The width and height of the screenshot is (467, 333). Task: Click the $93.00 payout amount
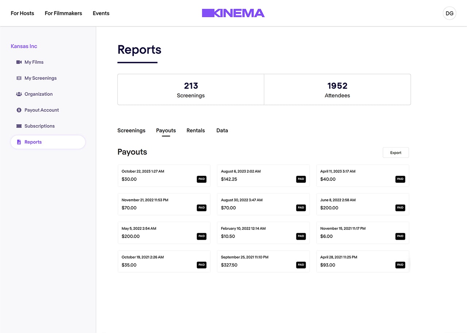click(328, 265)
